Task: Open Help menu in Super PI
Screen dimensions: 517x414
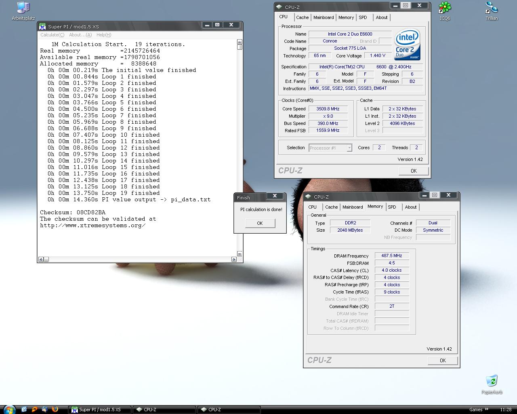Action: [x=104, y=35]
